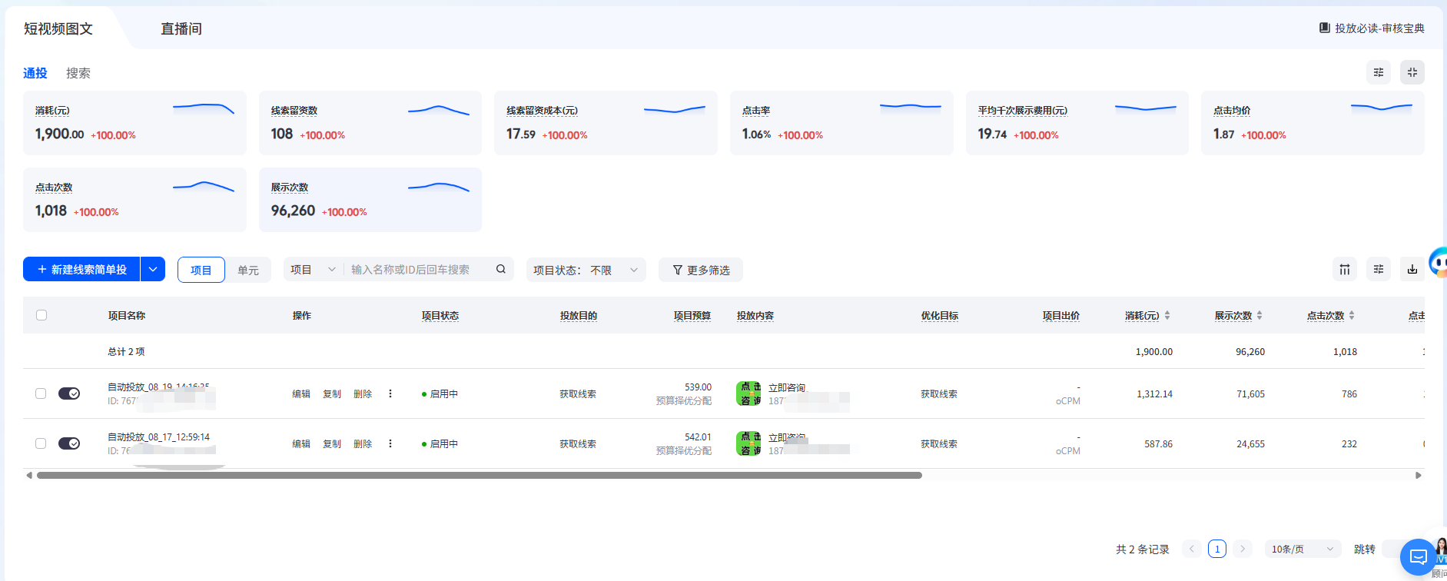The image size is (1447, 581).
Task: Tick the checkbox of 自动投放_08_17 row
Action: [41, 443]
